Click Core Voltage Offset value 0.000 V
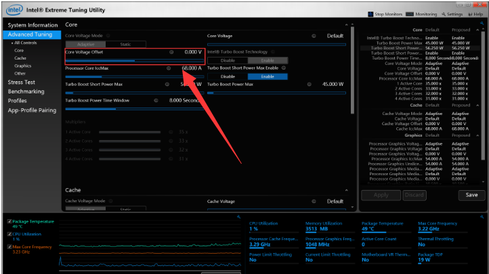The image size is (489, 274). click(x=193, y=52)
